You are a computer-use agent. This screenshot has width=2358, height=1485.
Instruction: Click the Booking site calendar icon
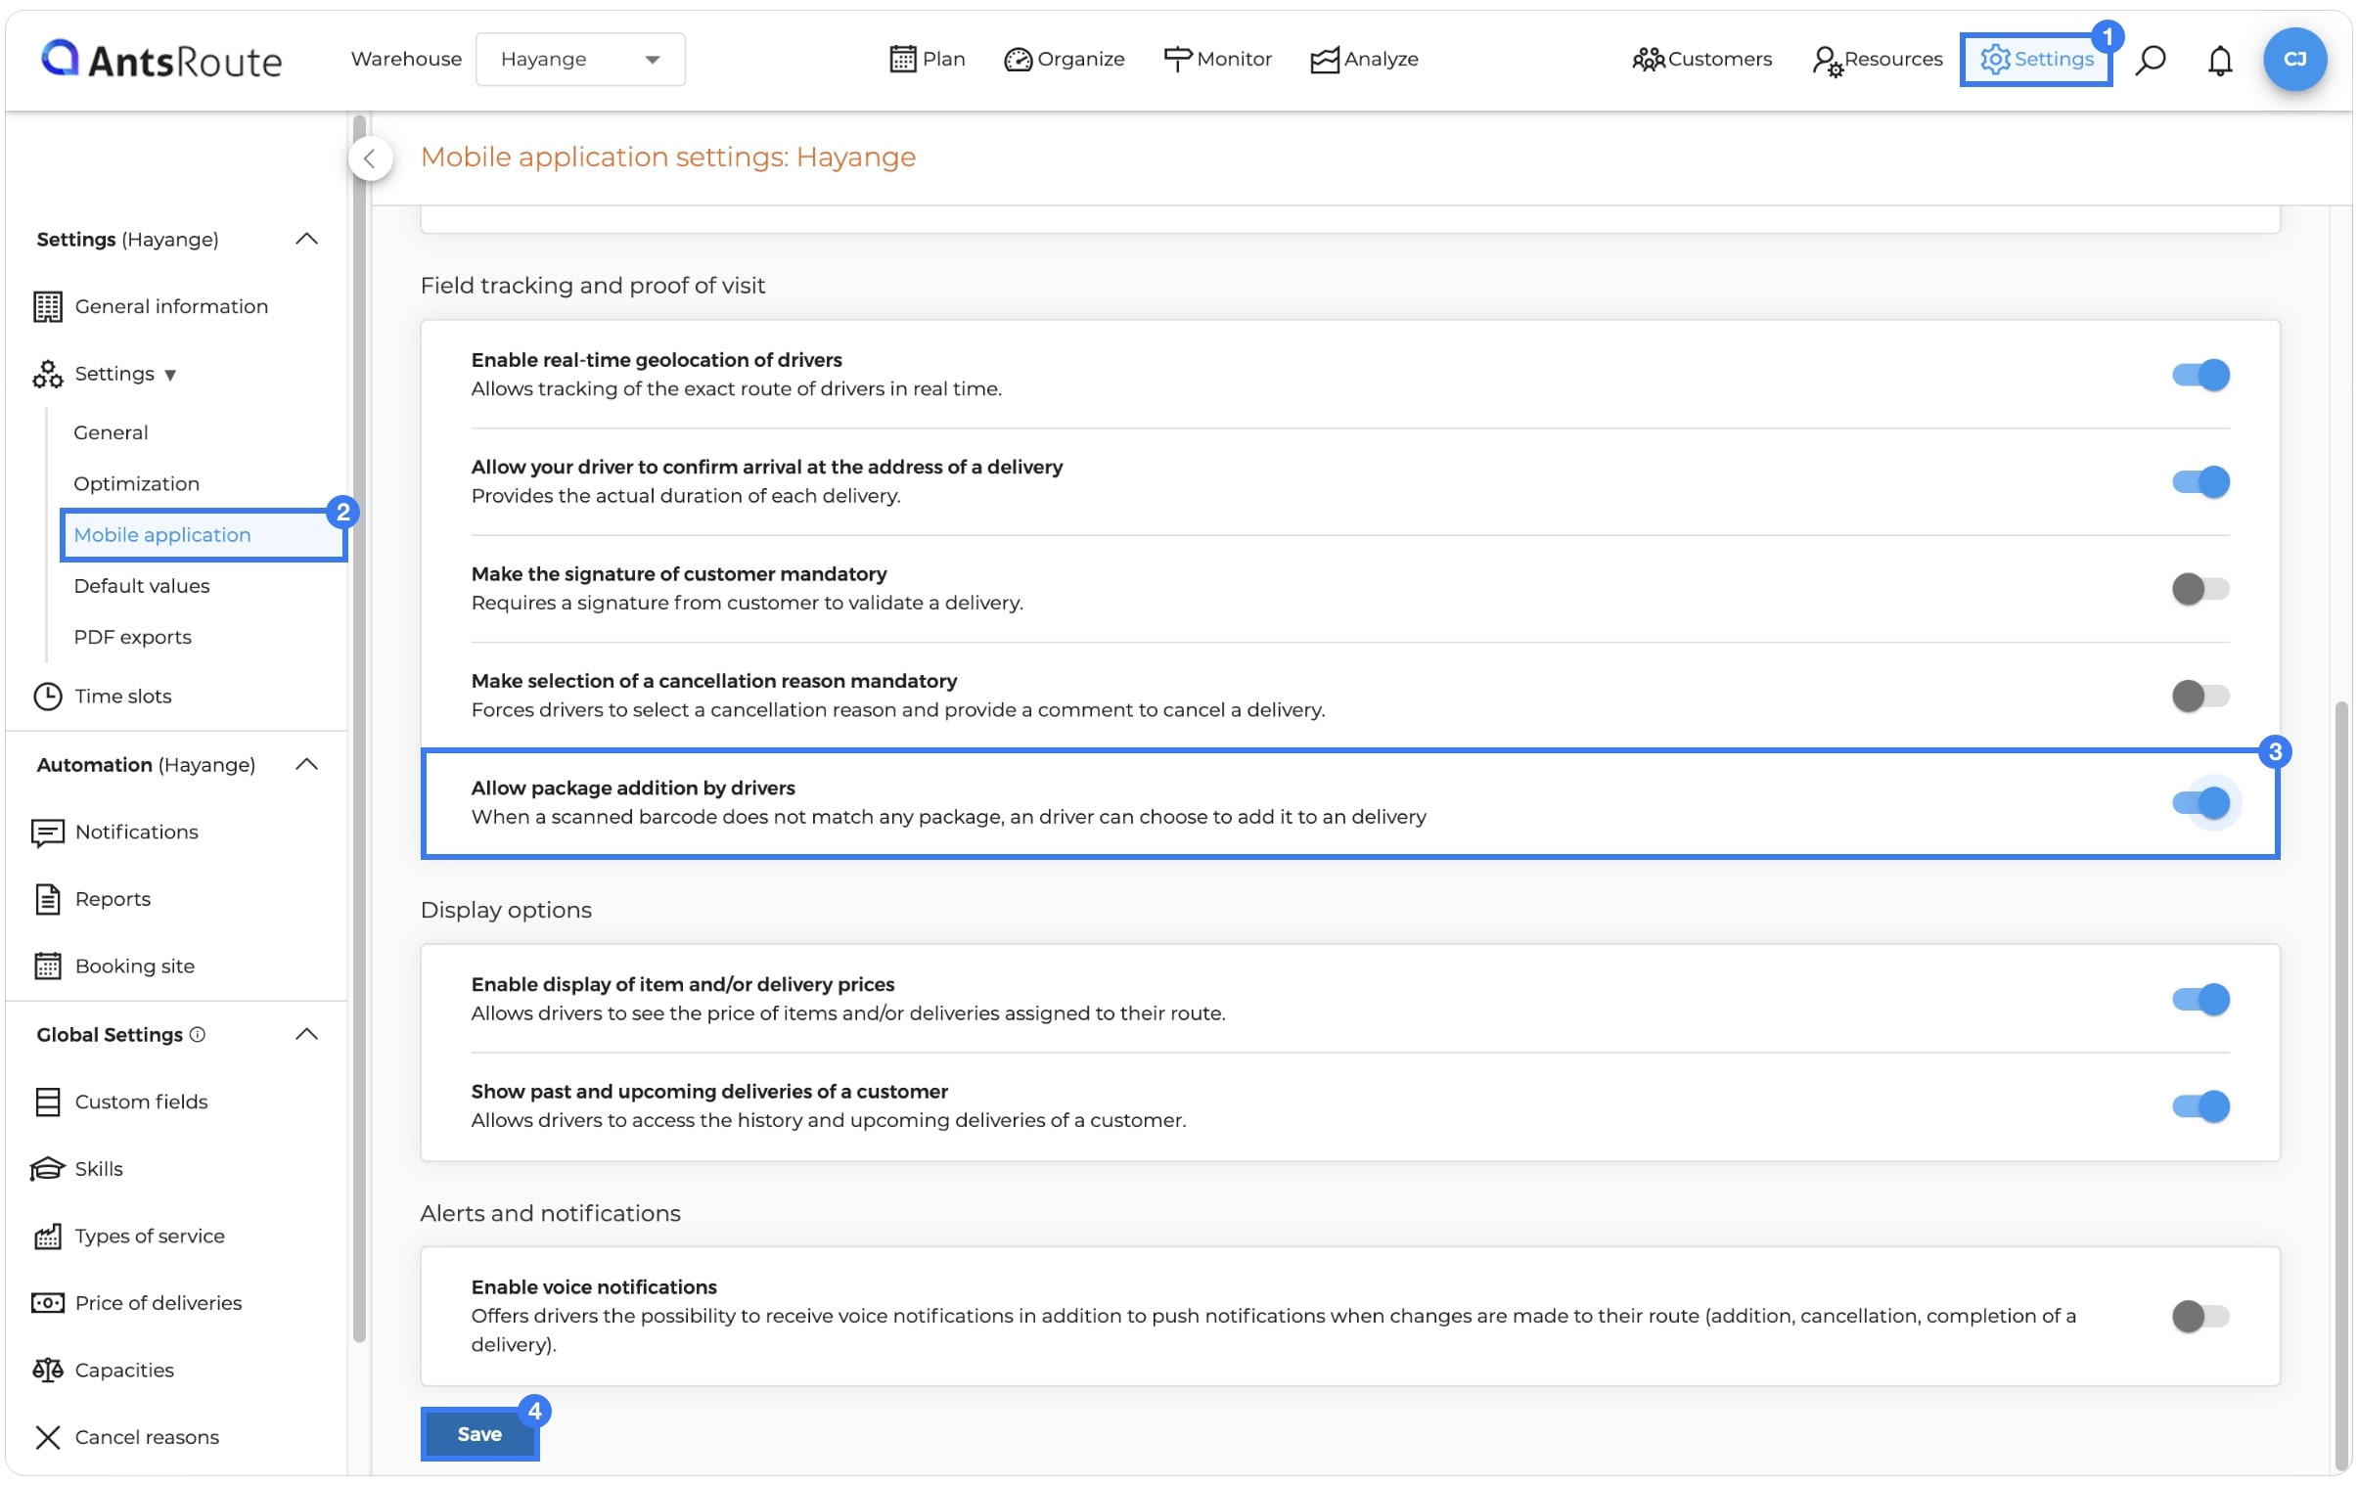pos(47,967)
